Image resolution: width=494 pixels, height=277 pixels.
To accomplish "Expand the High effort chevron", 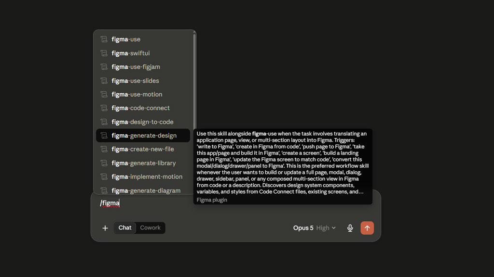I will pyautogui.click(x=334, y=228).
